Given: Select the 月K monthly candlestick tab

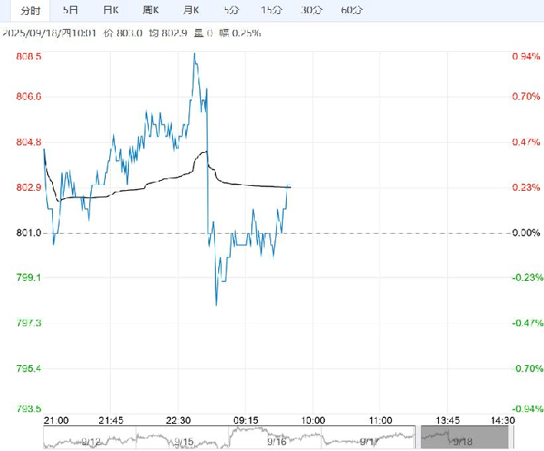Looking at the screenshot, I should pos(191,10).
